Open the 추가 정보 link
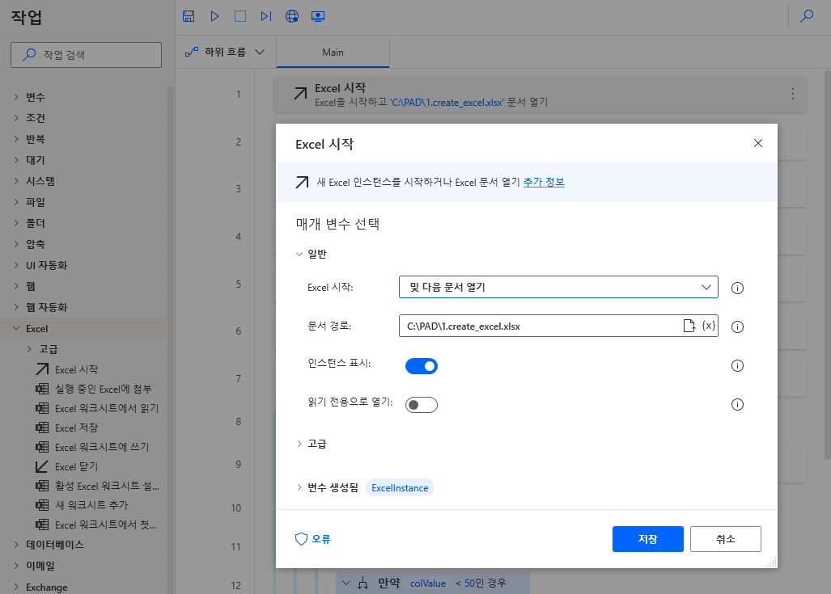Viewport: 831px width, 594px height. coord(544,182)
